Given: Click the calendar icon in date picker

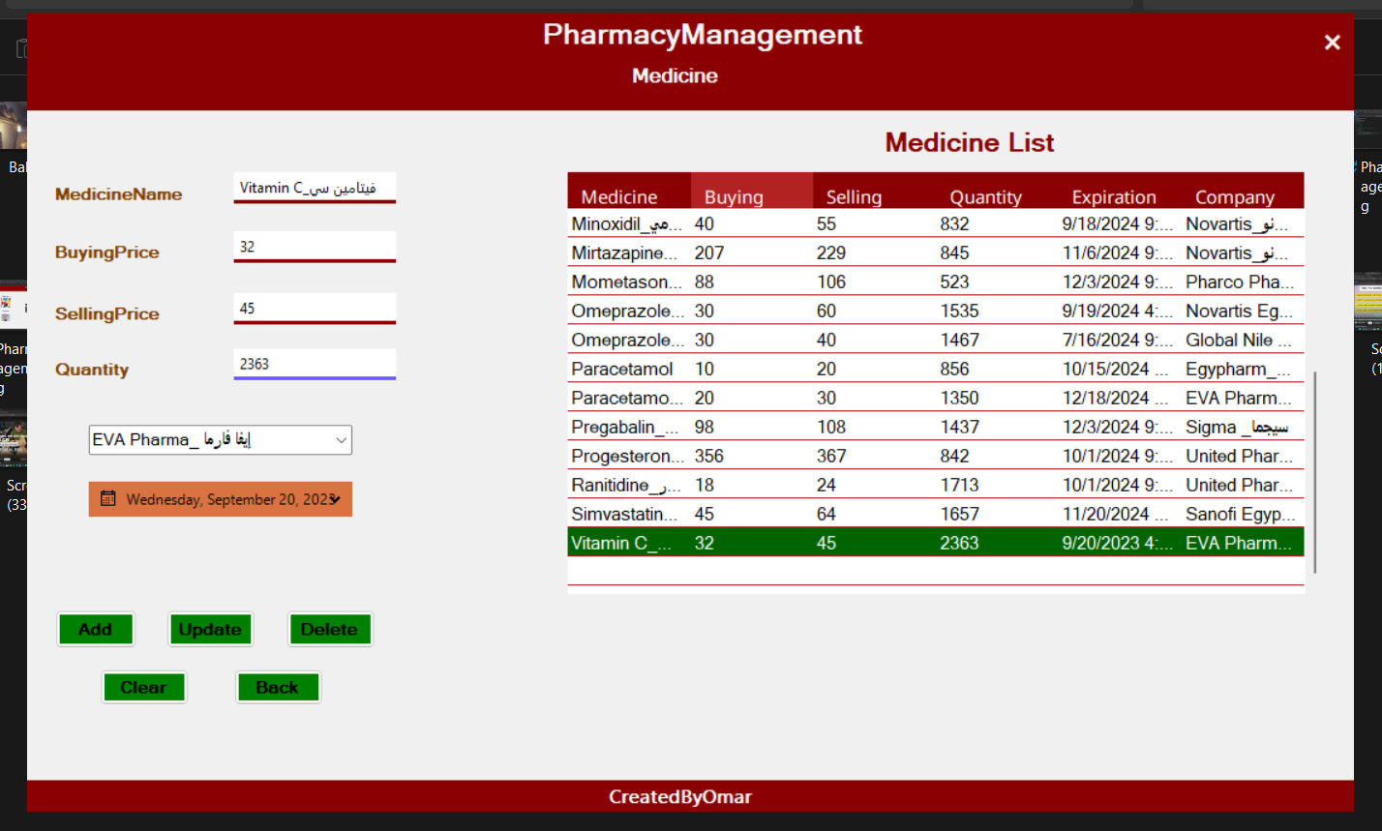Looking at the screenshot, I should click(107, 499).
